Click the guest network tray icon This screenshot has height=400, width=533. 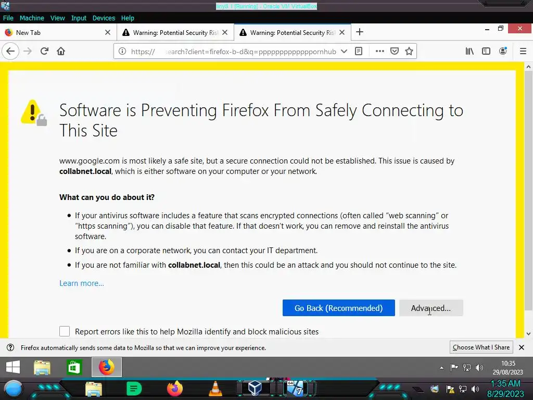click(x=467, y=367)
